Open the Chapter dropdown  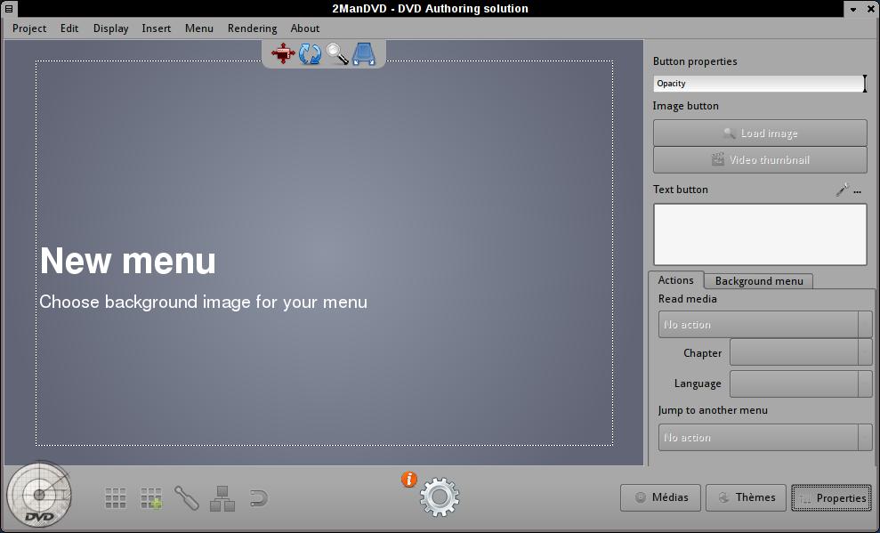click(x=801, y=353)
